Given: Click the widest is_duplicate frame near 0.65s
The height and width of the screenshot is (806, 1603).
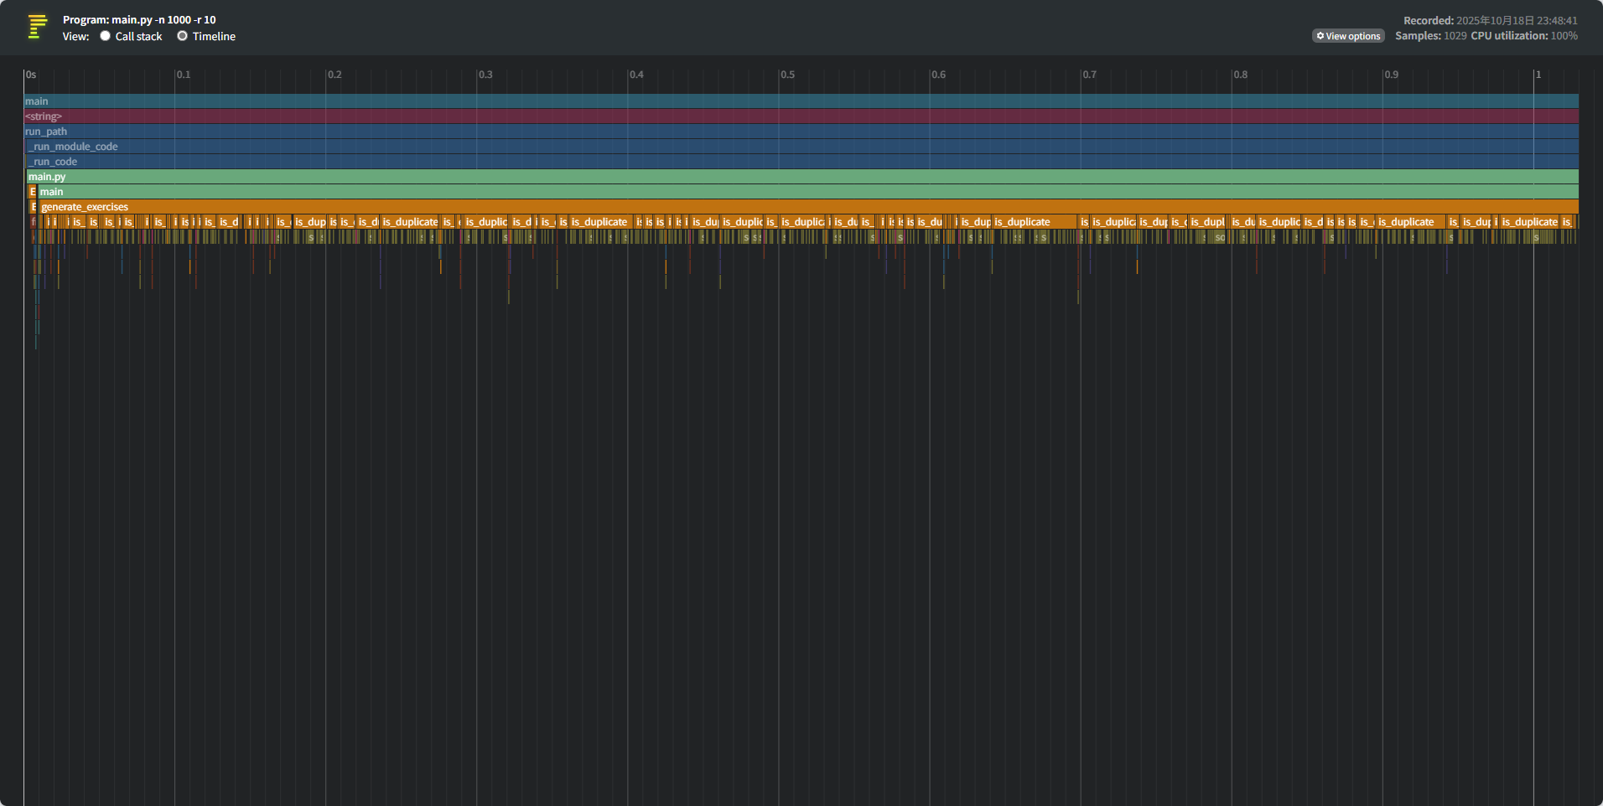Looking at the screenshot, I should point(1035,222).
